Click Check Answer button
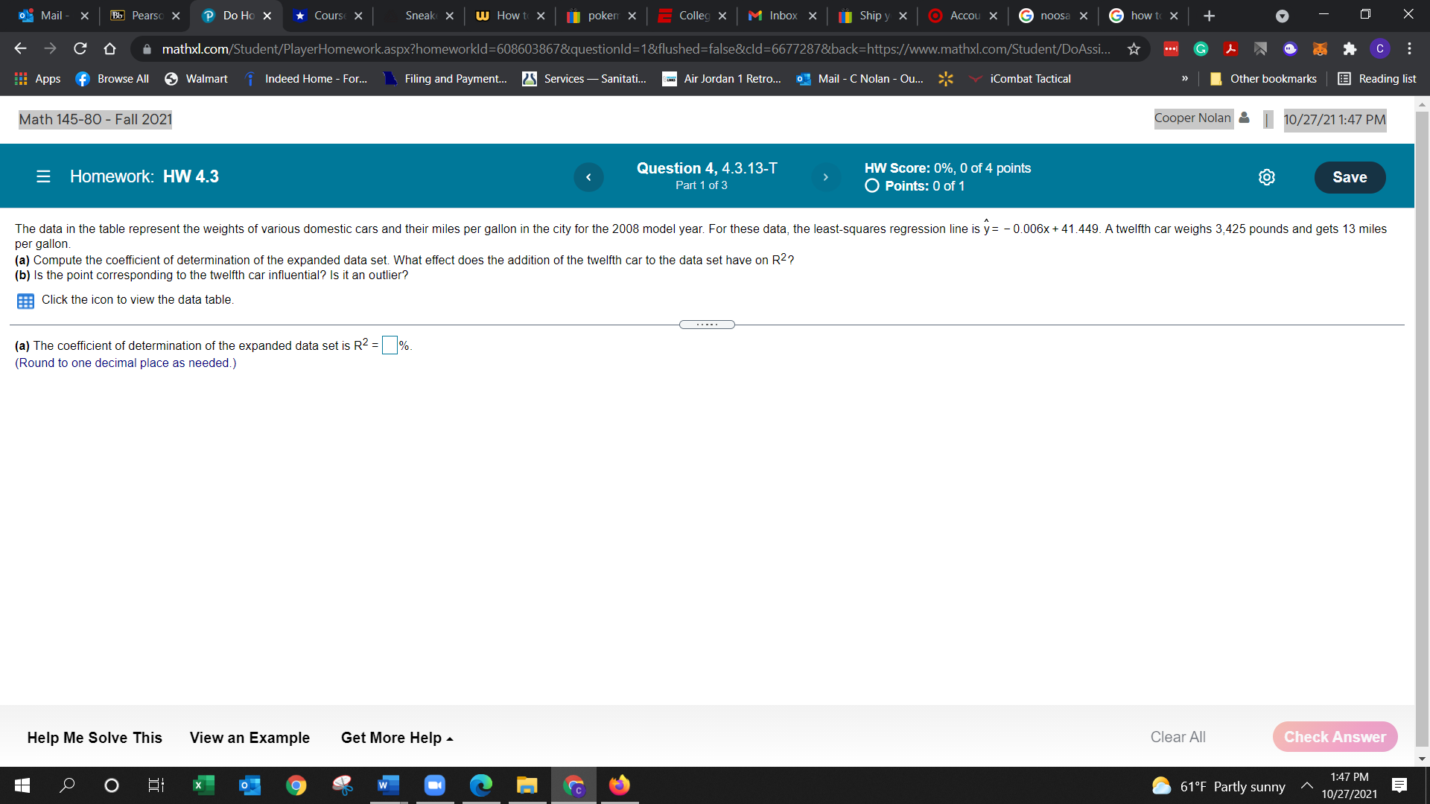The height and width of the screenshot is (804, 1430). point(1335,737)
